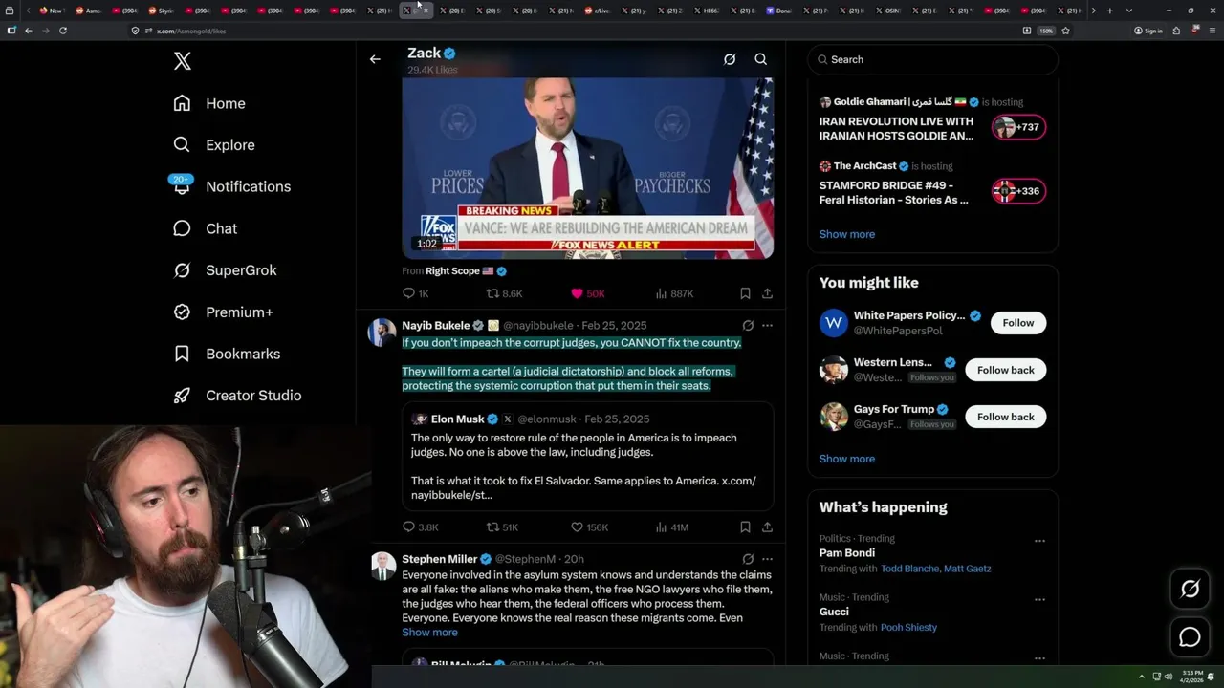Open Notifications in the sidebar
1224x688 pixels.
coord(231,186)
